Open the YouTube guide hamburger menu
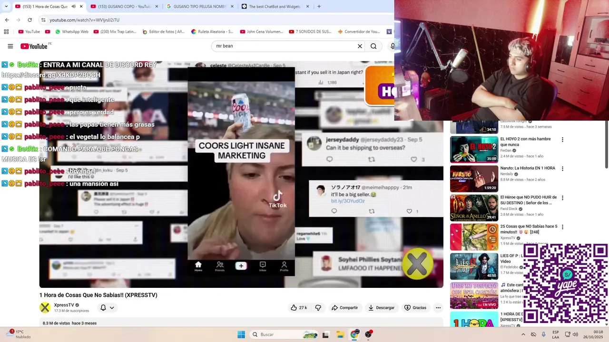The width and height of the screenshot is (609, 342). [x=10, y=46]
